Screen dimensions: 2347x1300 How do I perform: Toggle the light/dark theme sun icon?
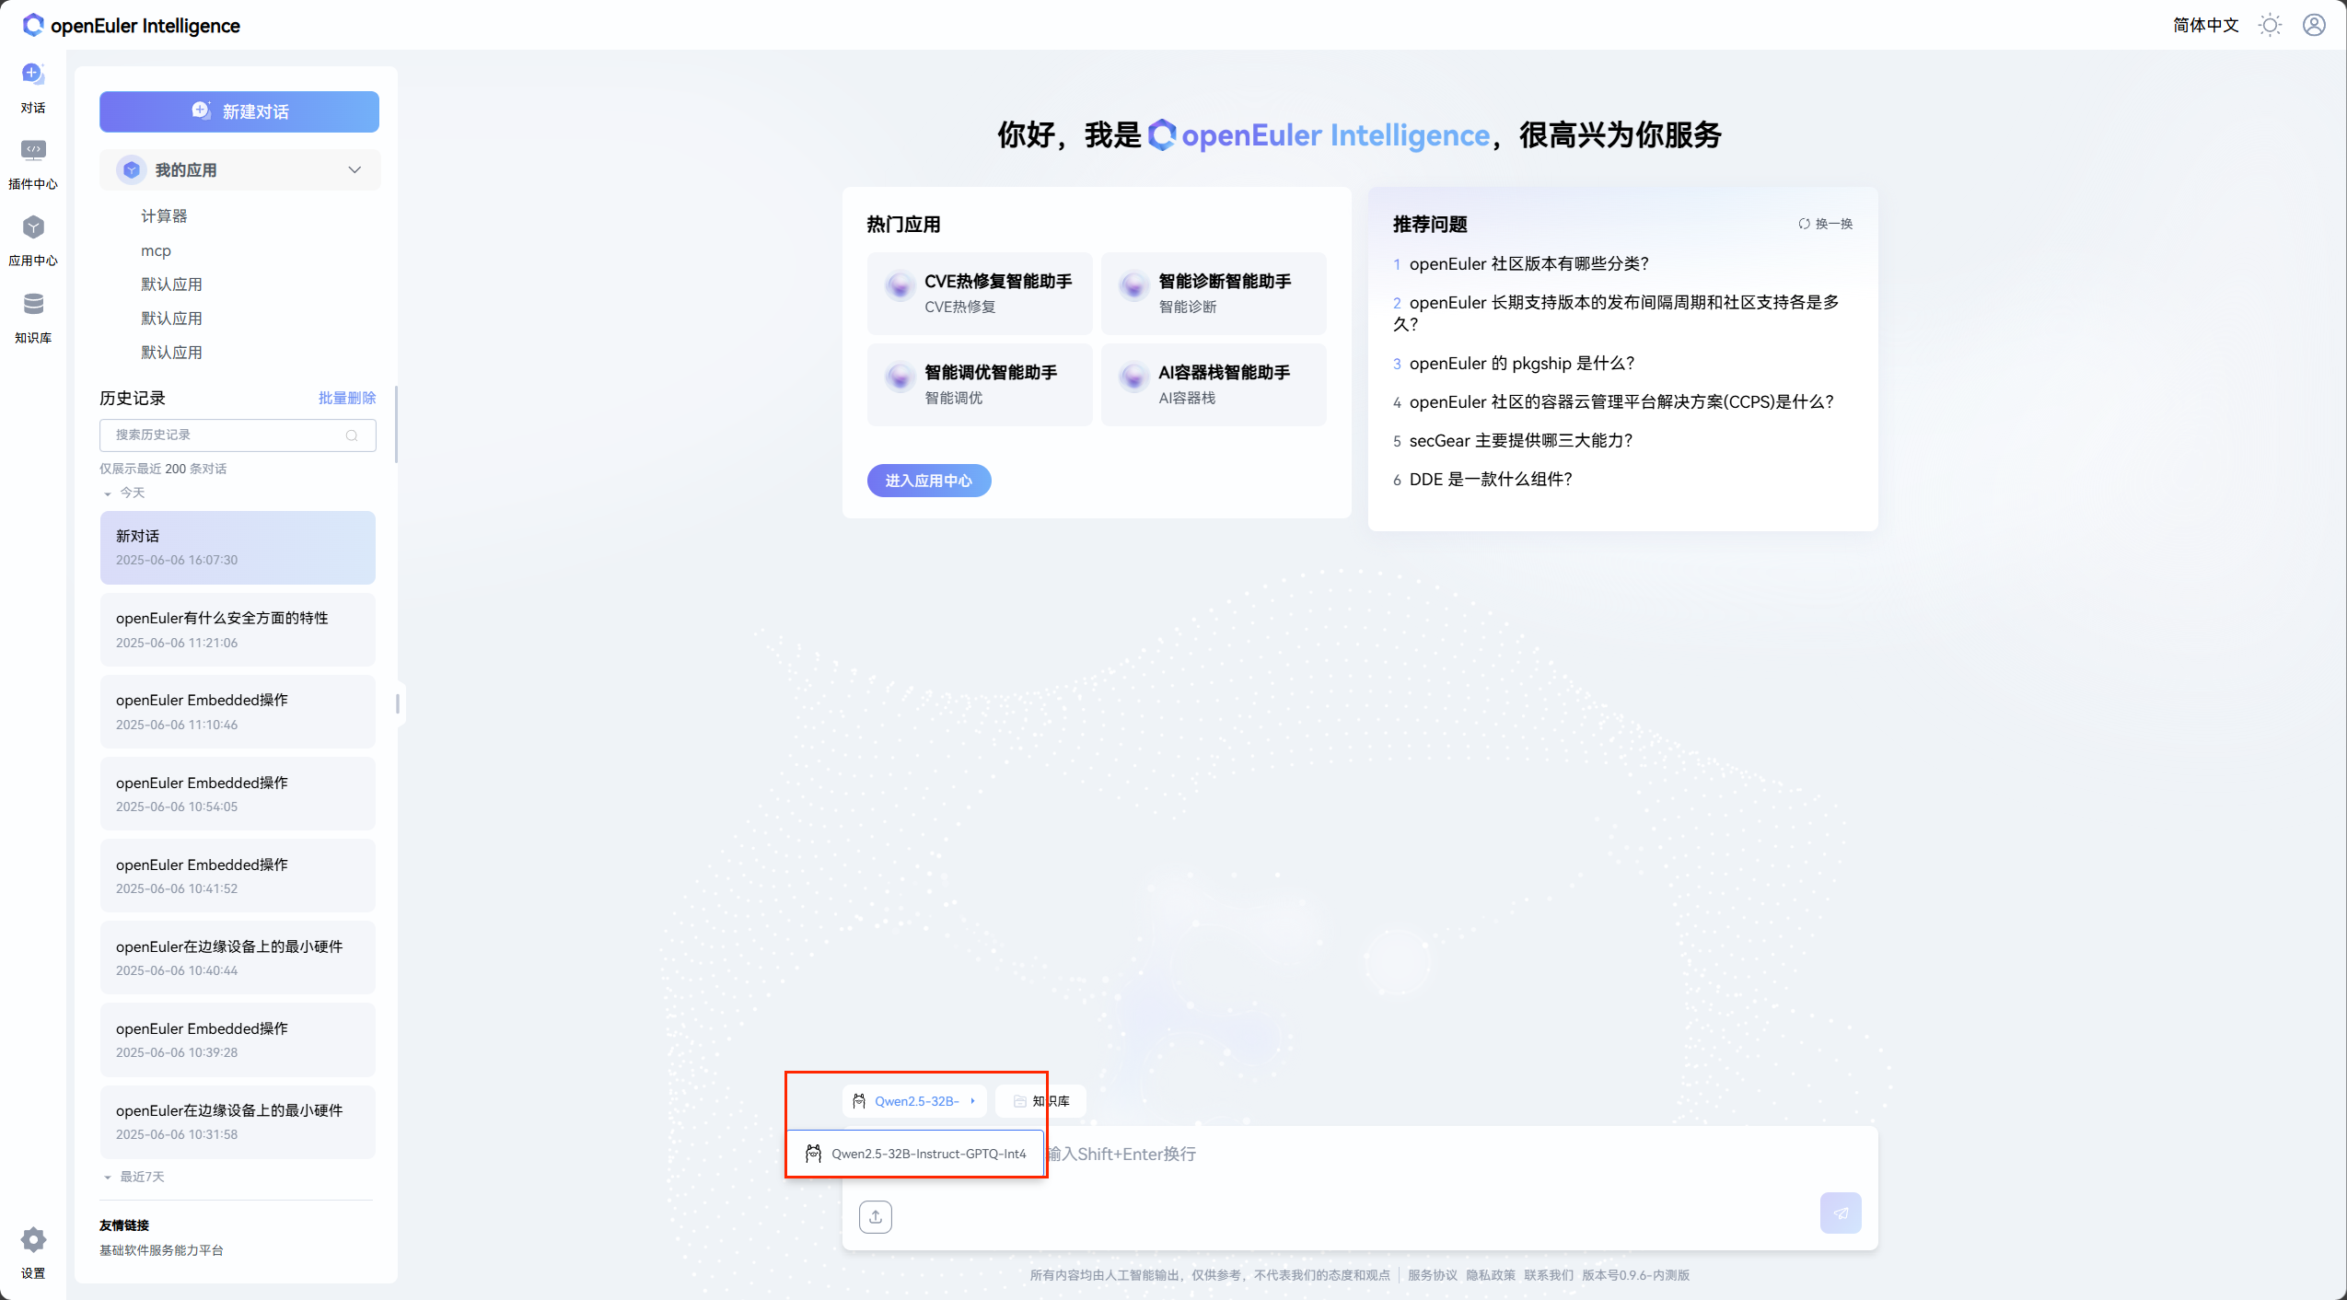(2270, 25)
